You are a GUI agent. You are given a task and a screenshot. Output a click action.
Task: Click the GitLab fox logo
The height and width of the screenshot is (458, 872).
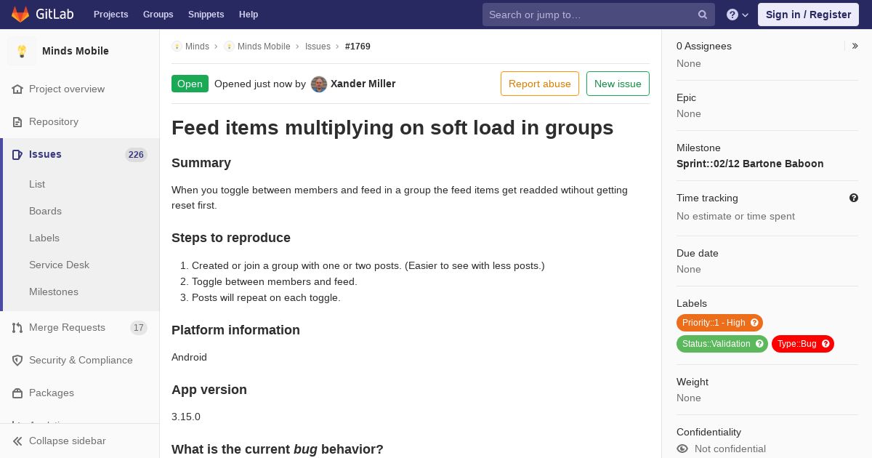20,15
